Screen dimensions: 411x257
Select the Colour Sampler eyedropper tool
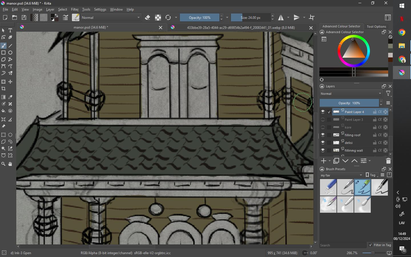tap(10, 97)
